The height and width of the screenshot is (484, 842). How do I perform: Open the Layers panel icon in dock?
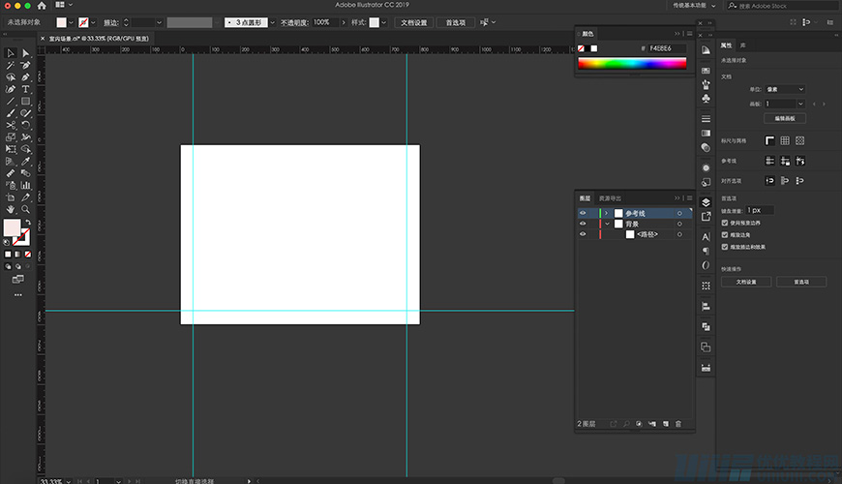tap(706, 201)
